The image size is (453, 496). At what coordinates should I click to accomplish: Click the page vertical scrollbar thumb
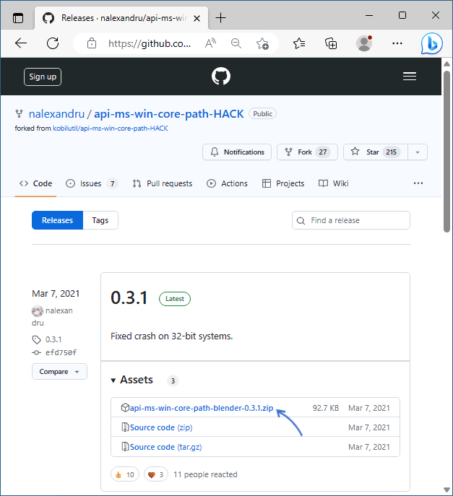(446, 152)
